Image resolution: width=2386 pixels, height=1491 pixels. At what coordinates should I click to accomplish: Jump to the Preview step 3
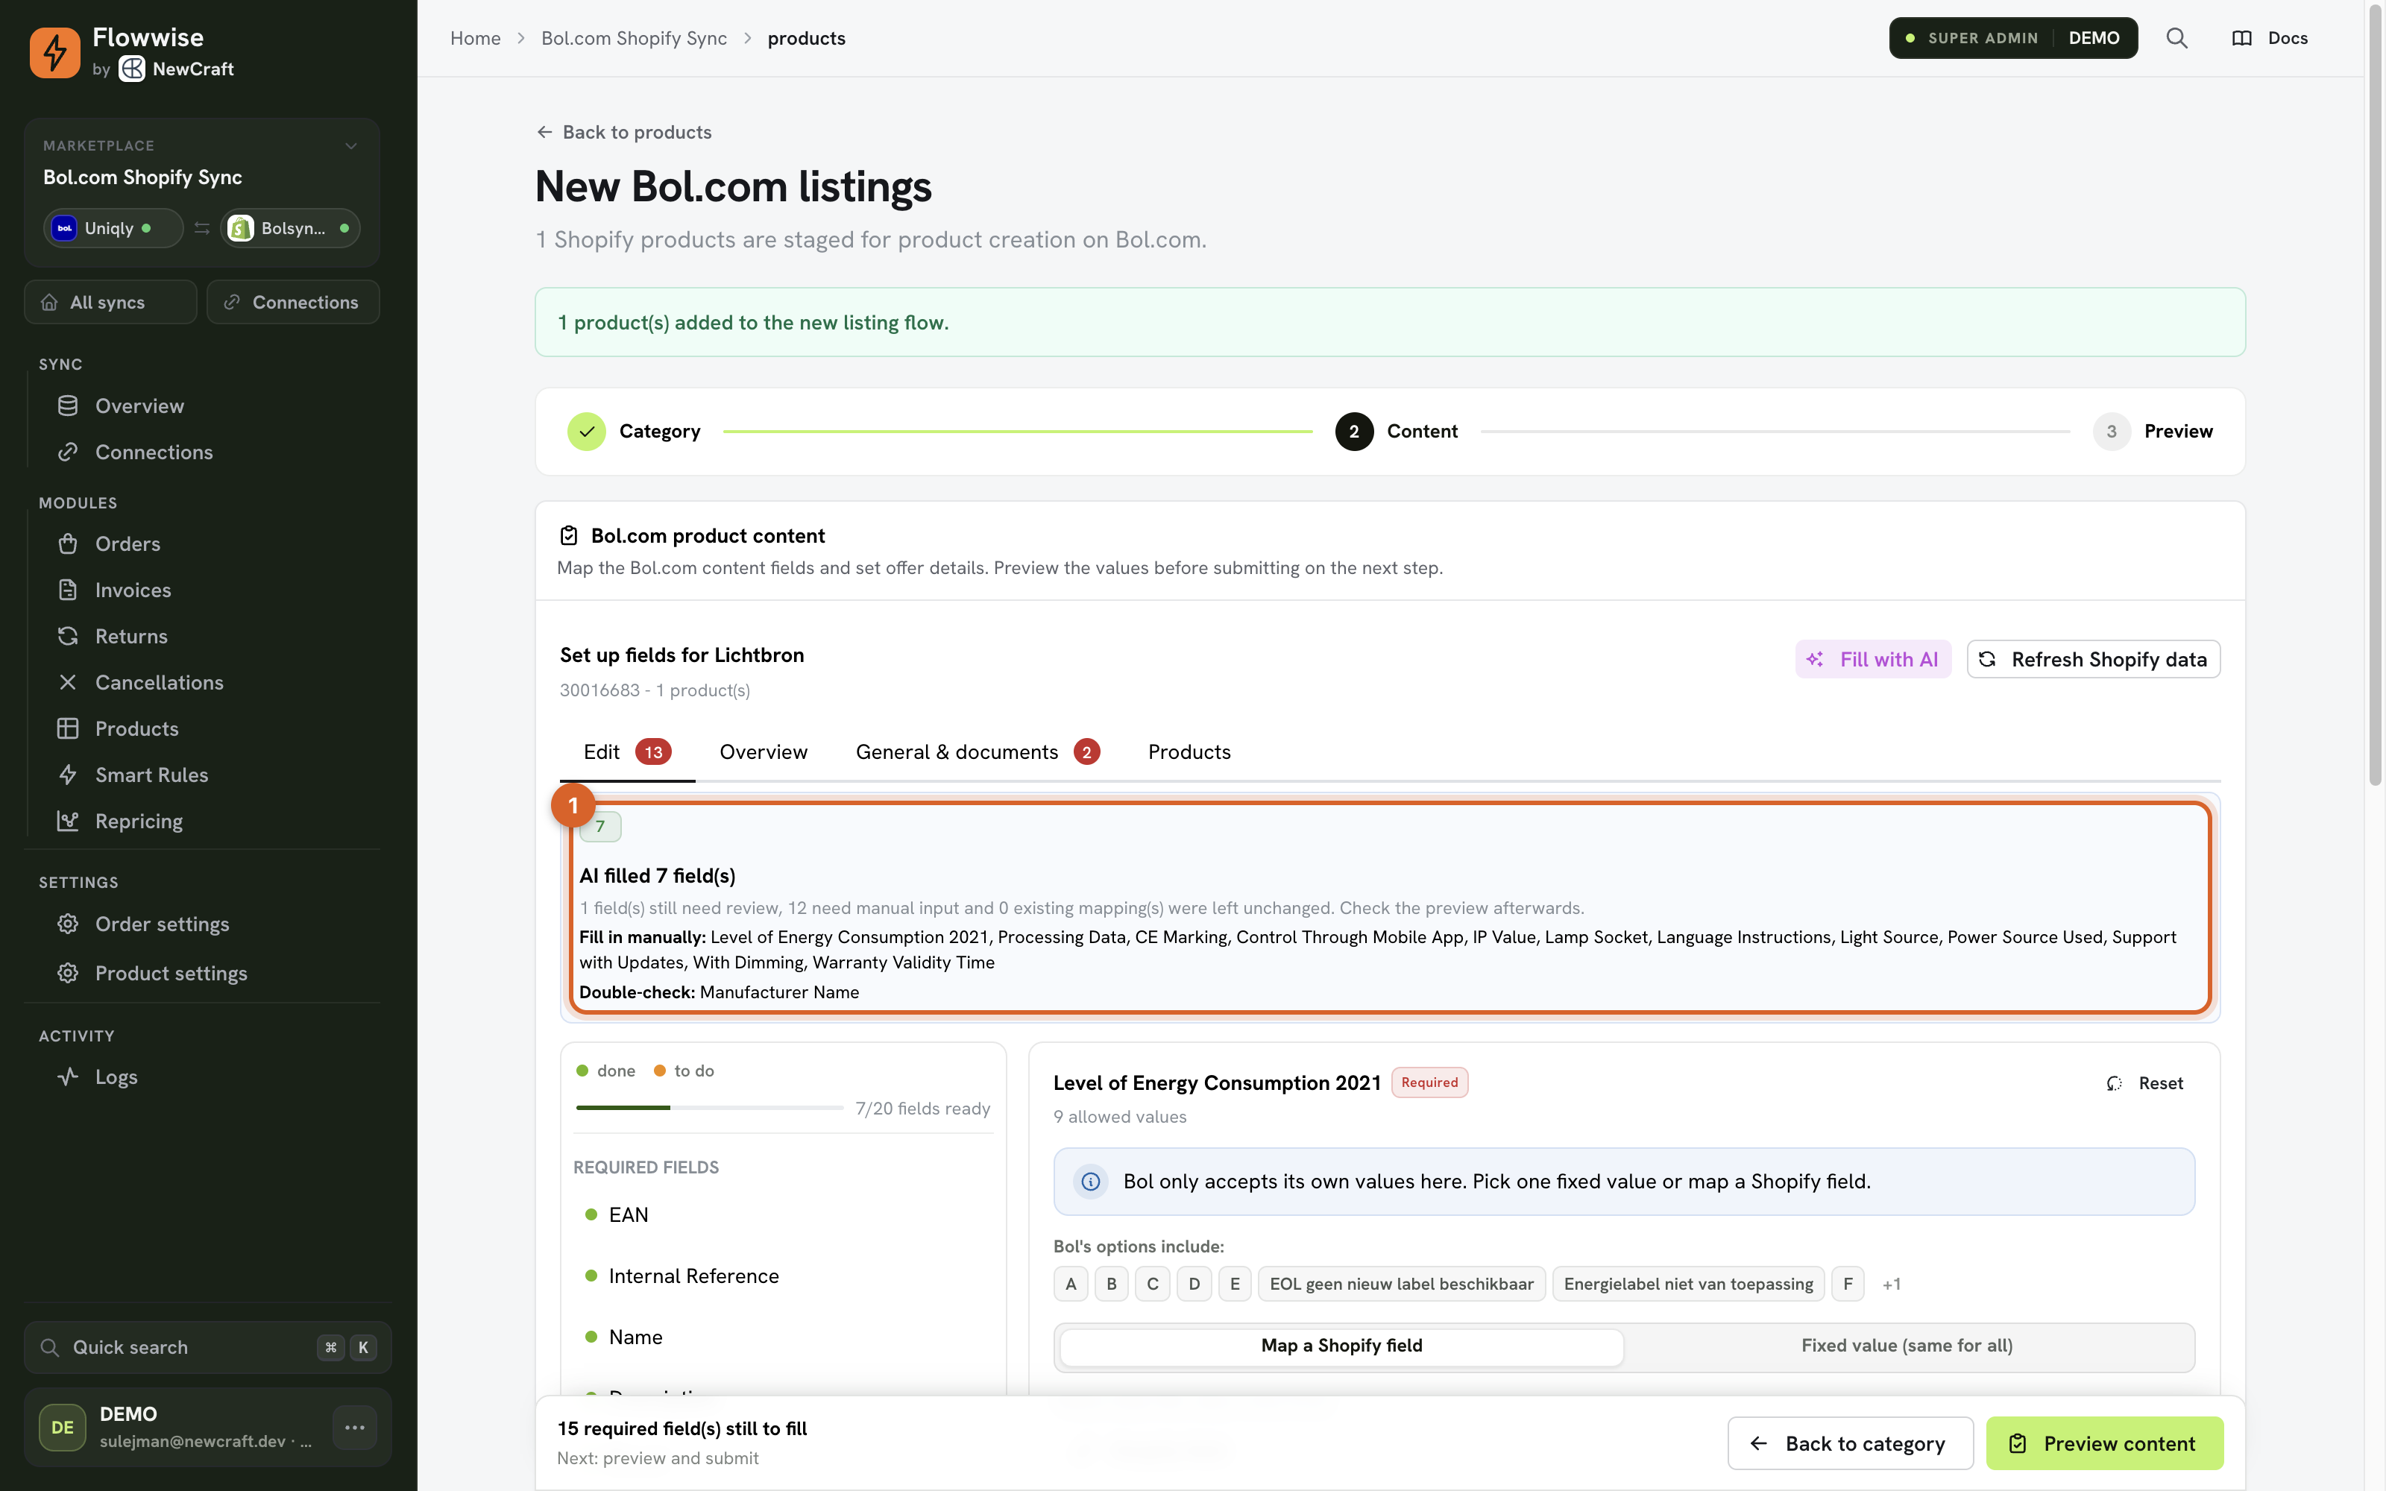(2153, 431)
